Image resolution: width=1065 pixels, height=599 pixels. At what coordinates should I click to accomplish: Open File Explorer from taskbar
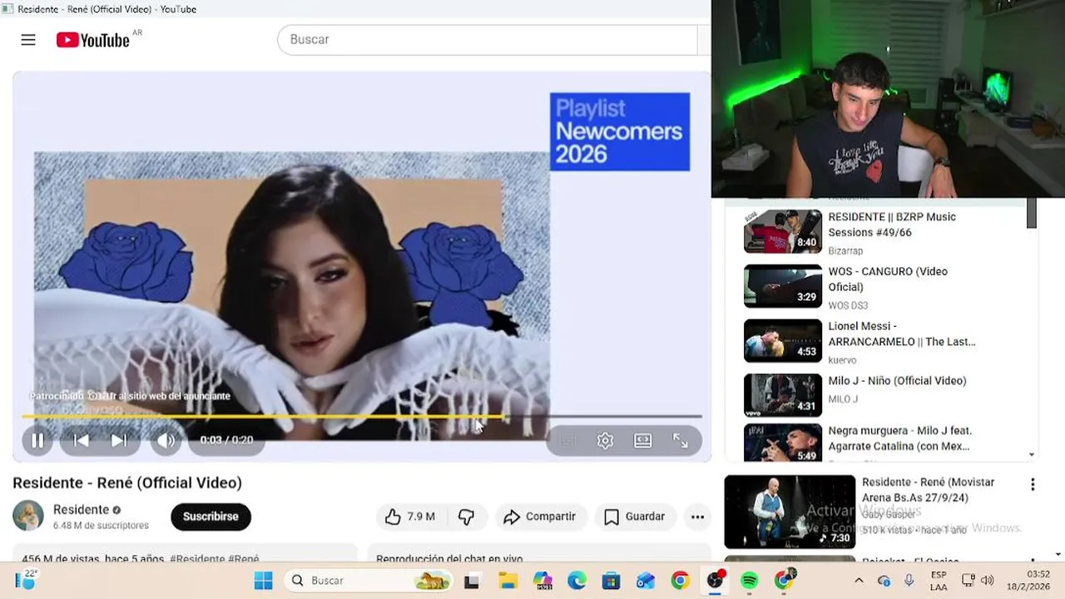(508, 581)
